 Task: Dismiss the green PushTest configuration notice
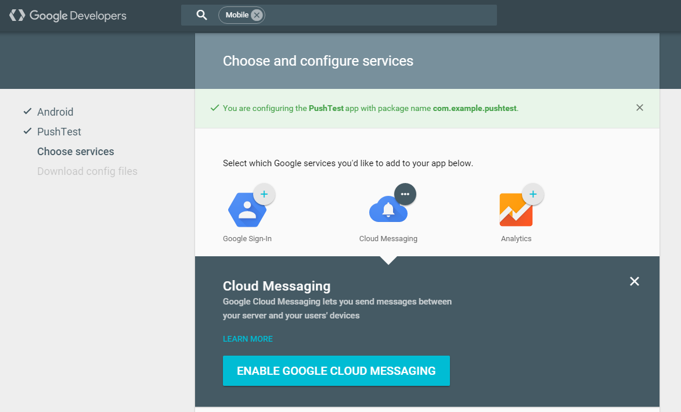640,108
